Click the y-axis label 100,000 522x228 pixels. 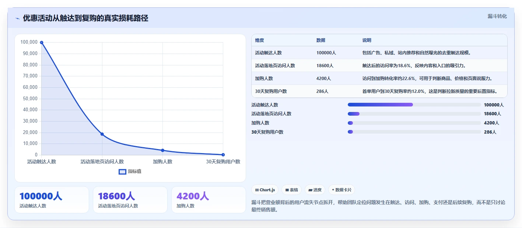pos(29,42)
